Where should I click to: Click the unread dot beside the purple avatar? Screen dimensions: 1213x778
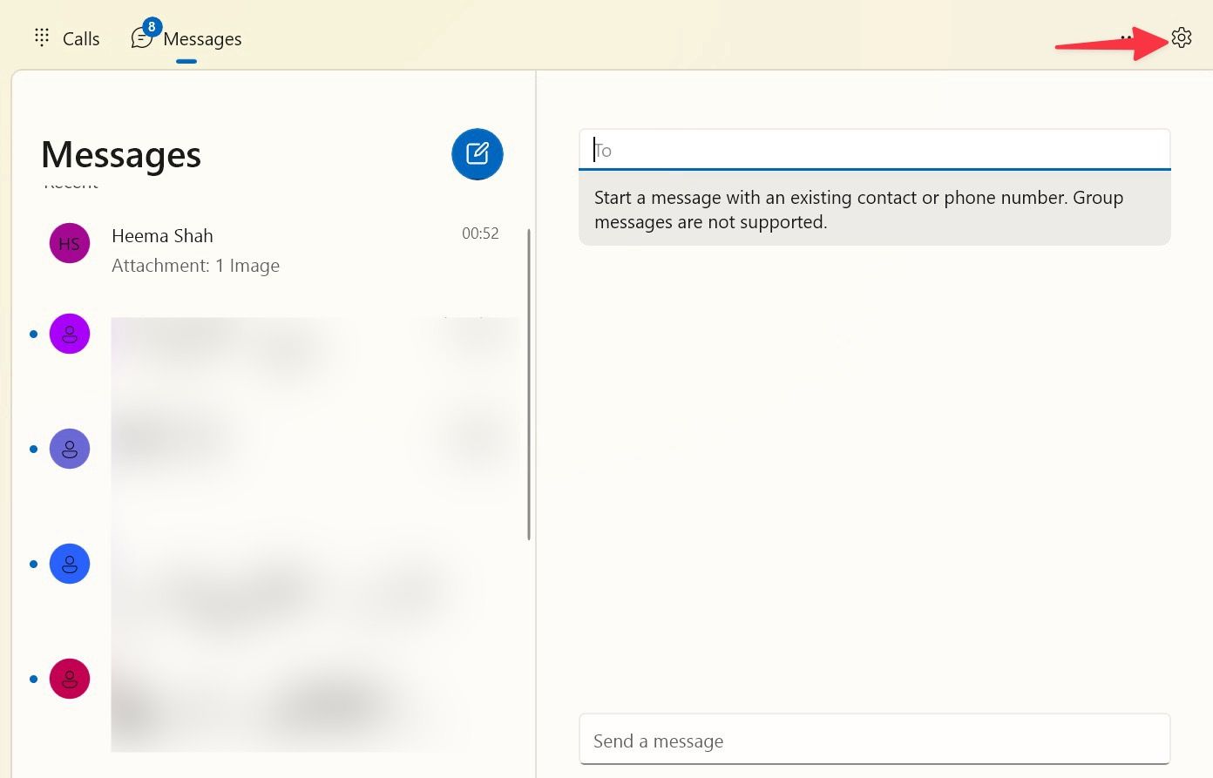(33, 334)
